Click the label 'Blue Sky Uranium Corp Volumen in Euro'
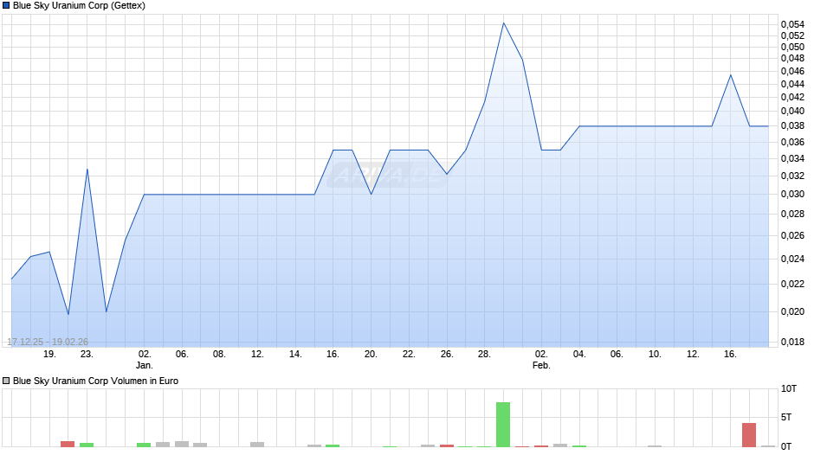 pos(95,381)
